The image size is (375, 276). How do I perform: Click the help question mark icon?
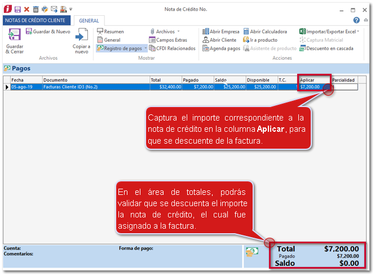[x=356, y=20]
